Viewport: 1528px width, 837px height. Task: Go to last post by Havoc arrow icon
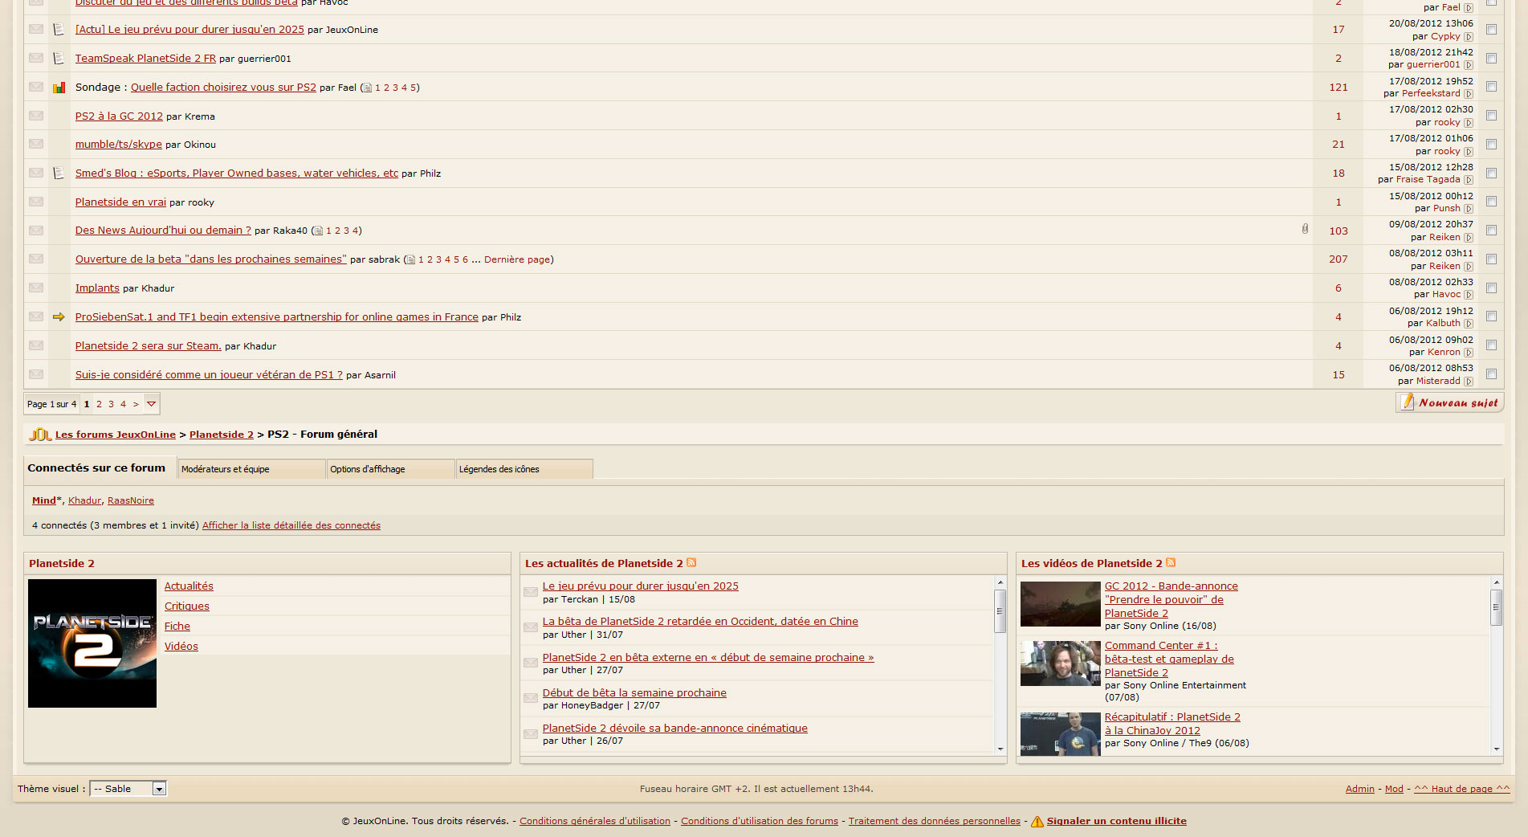[x=1469, y=295]
